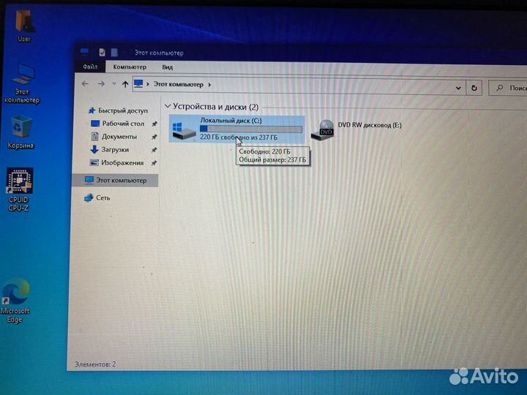527x395 pixels.
Task: Click the new folder quick access icon
Action: (x=114, y=53)
